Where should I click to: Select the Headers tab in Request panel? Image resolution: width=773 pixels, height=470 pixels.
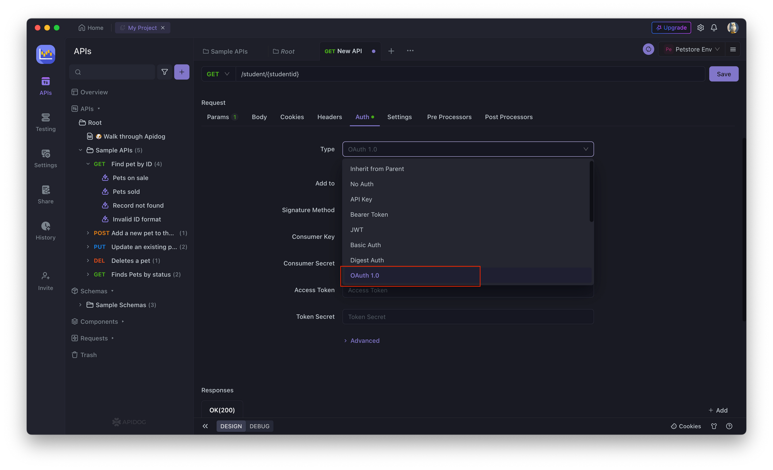[x=329, y=116]
